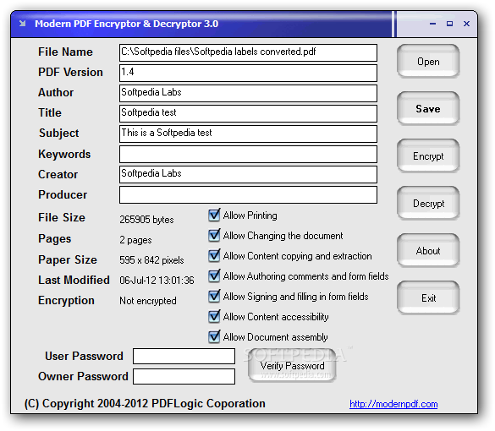
Task: Click the Verify Password button
Action: click(x=292, y=365)
